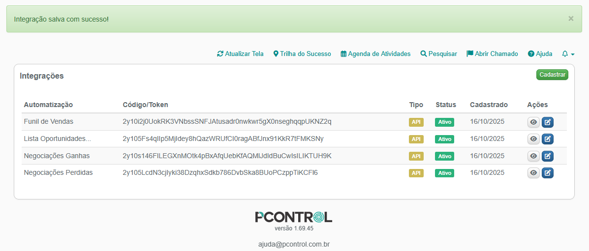
Task: Click the Ativo status badge for Negociações Ganhas
Action: coord(444,156)
